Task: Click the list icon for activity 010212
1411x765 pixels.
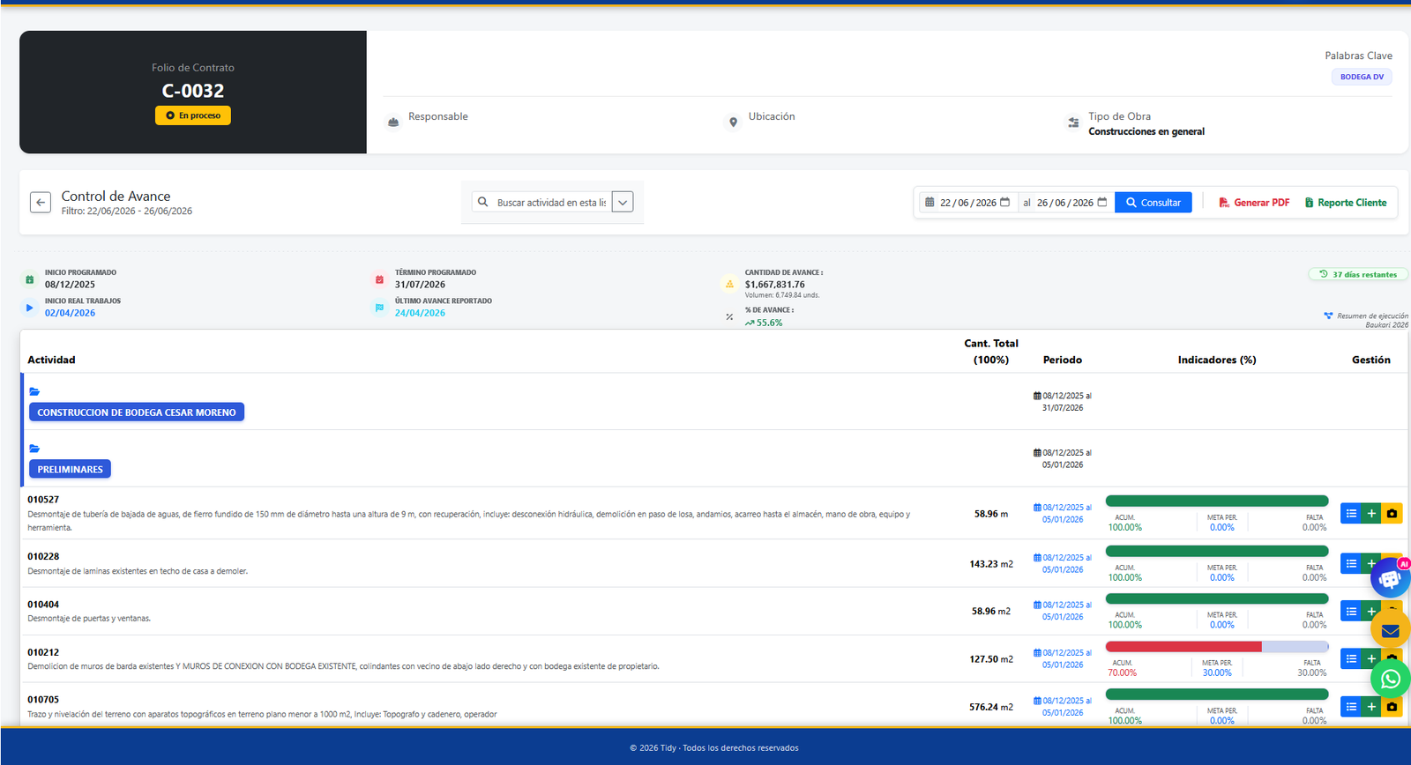Action: tap(1351, 658)
